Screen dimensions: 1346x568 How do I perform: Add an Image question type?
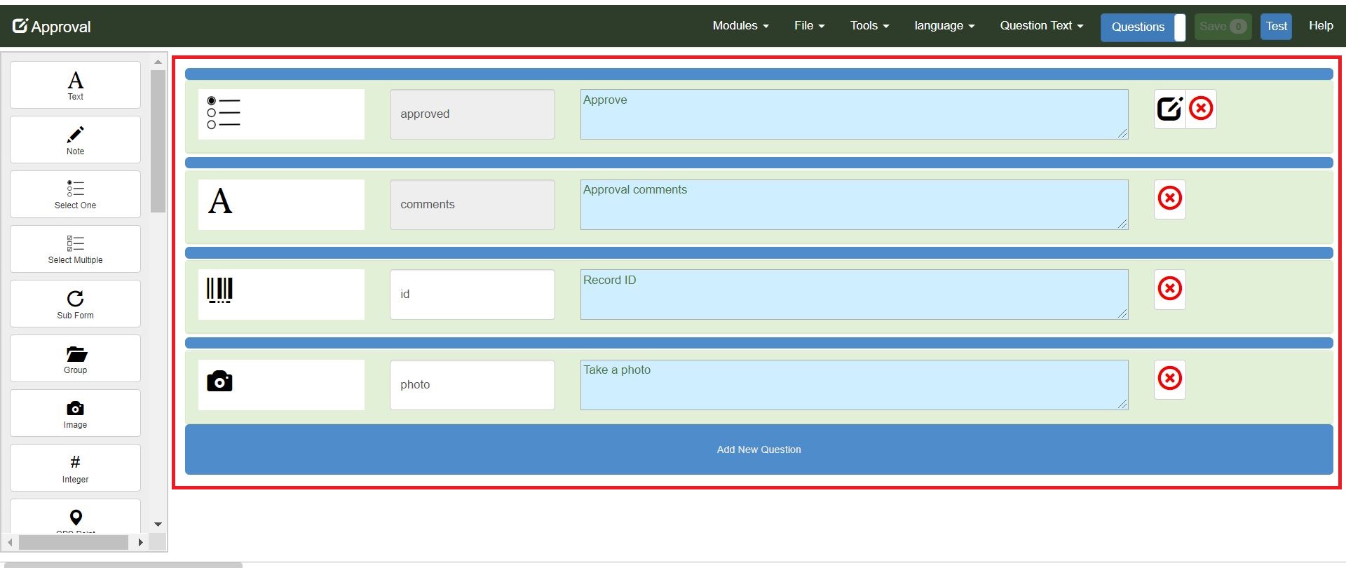click(x=75, y=413)
